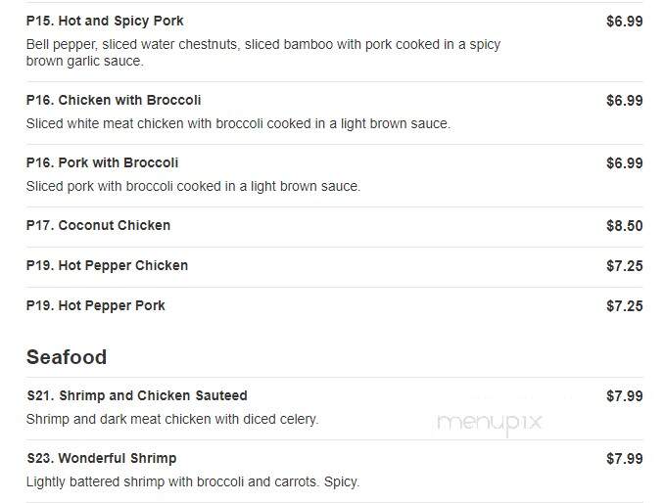665x503 pixels.
Task: Click the Chicken with Broccoli price
Action: click(x=624, y=101)
